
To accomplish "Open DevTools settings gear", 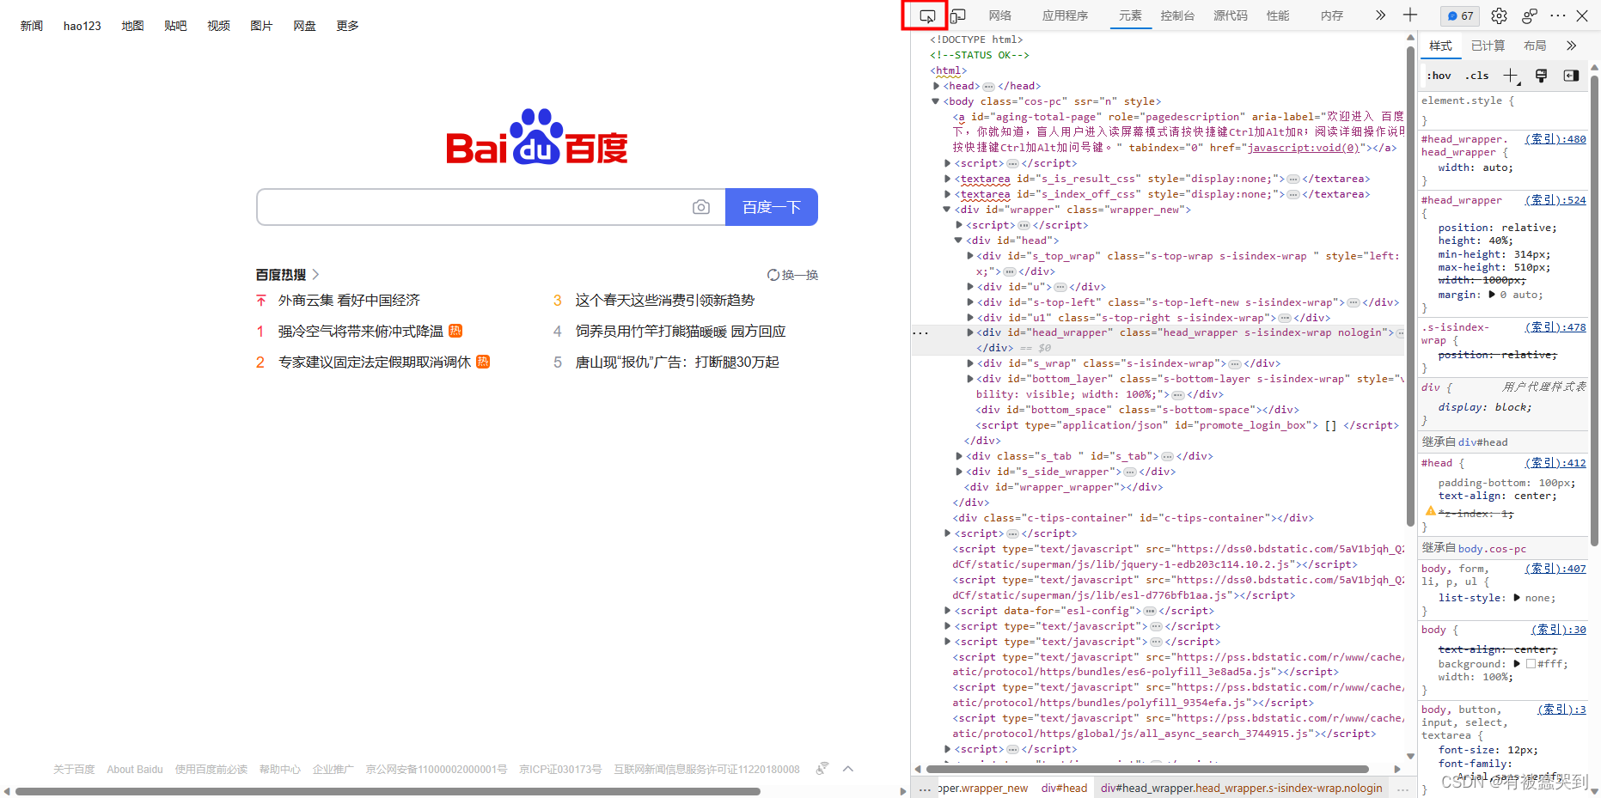I will (1499, 15).
